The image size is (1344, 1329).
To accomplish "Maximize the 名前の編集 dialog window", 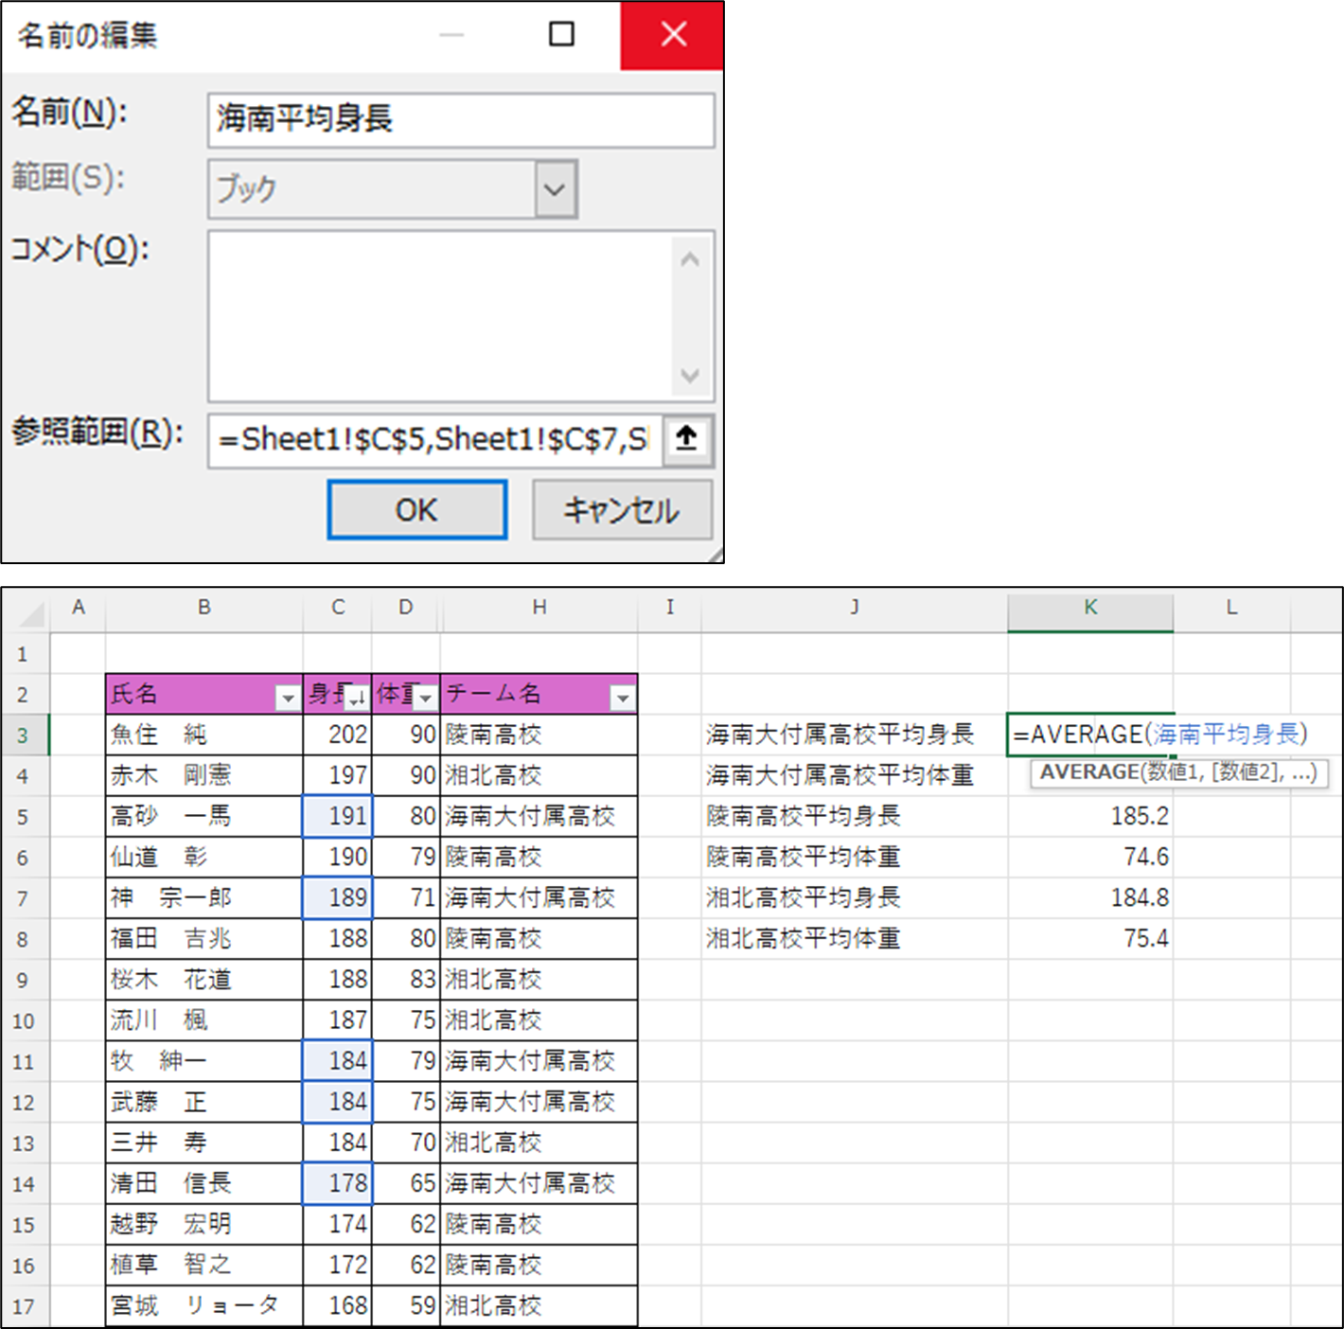I will [x=561, y=35].
